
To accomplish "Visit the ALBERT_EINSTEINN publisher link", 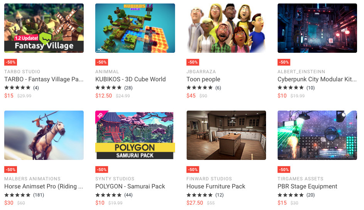I will click(301, 72).
